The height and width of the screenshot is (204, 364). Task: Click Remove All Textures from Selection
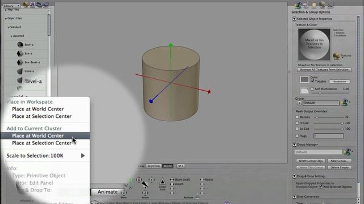pos(324,70)
